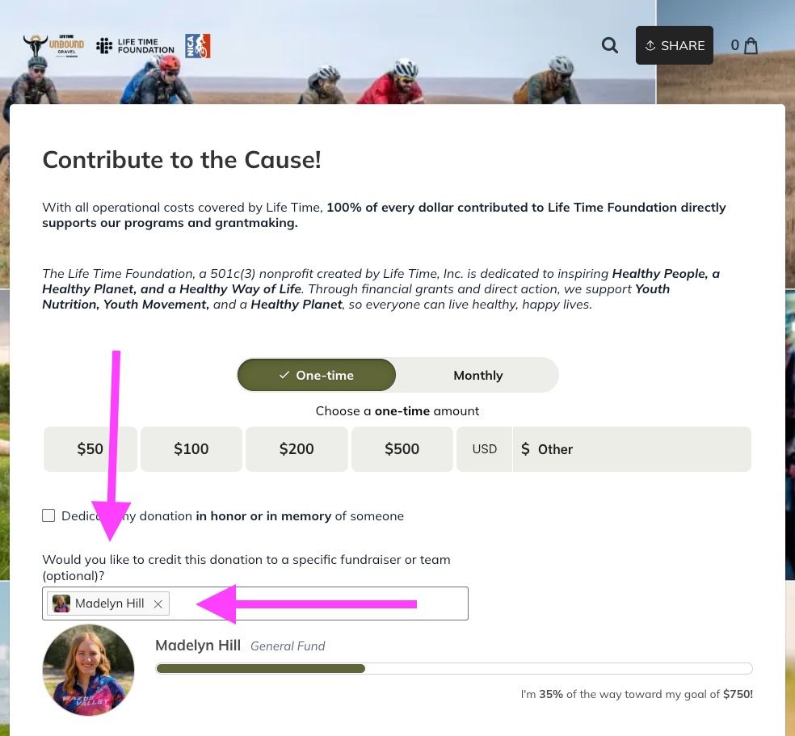This screenshot has width=795, height=736.
Task: Choose the $100 donation amount
Action: (x=191, y=449)
